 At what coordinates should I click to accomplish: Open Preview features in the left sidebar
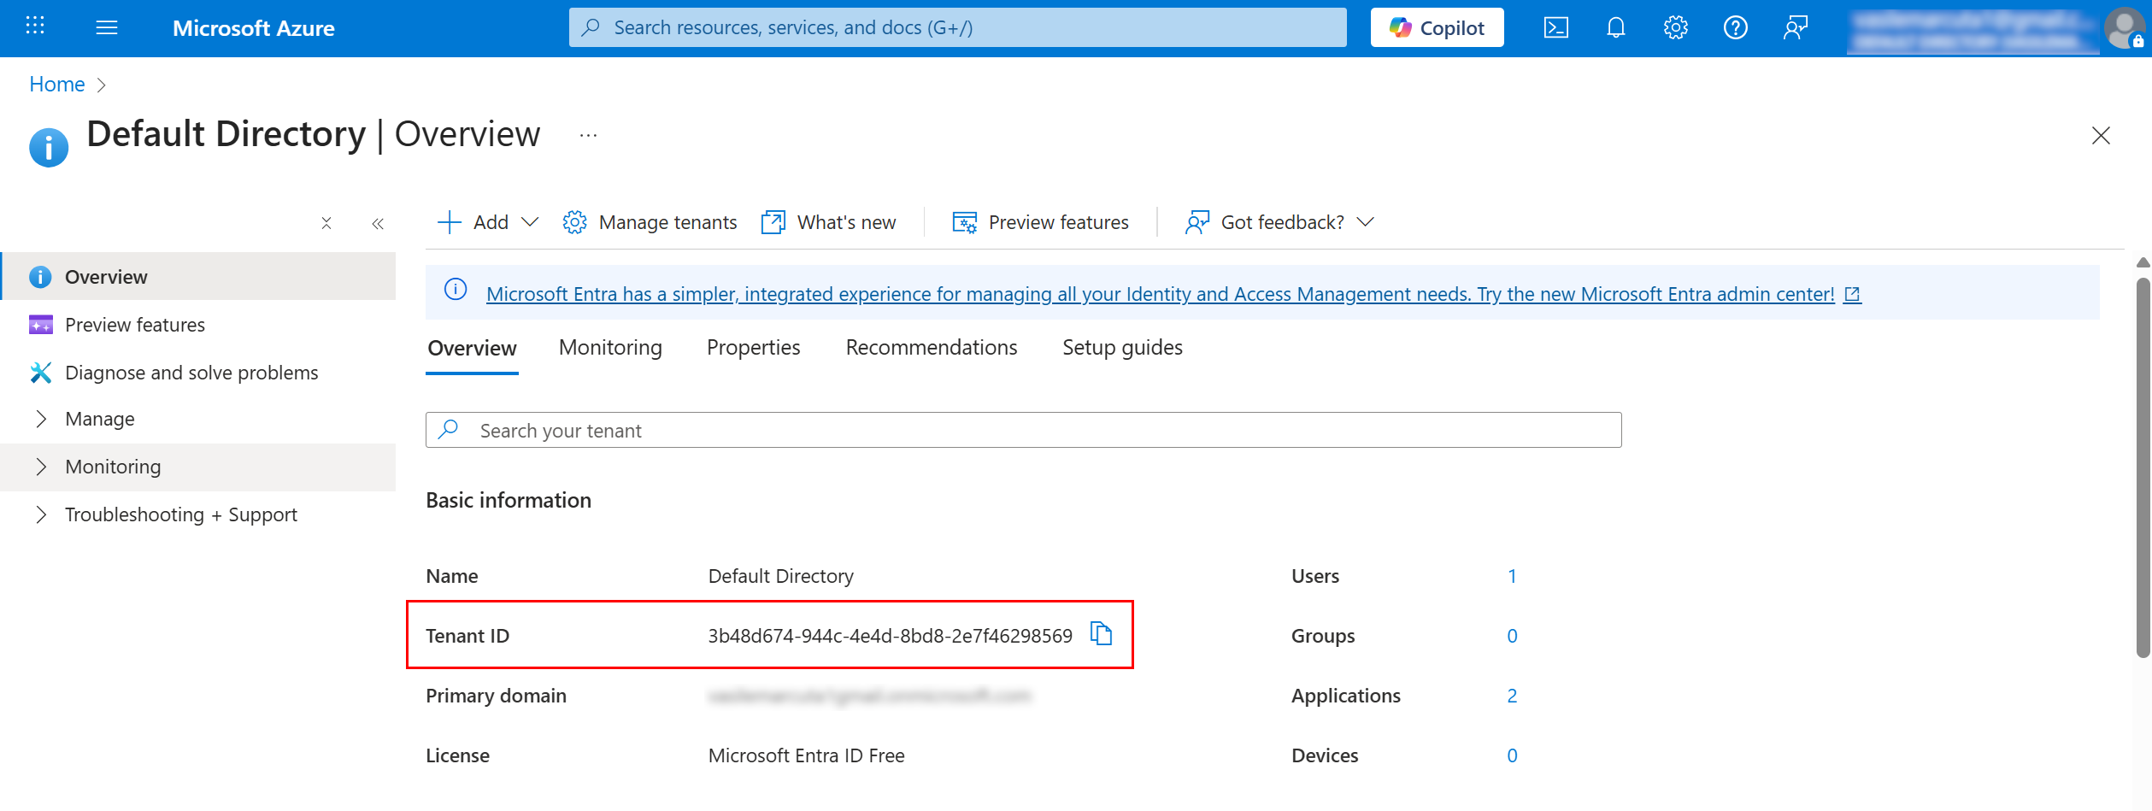135,325
